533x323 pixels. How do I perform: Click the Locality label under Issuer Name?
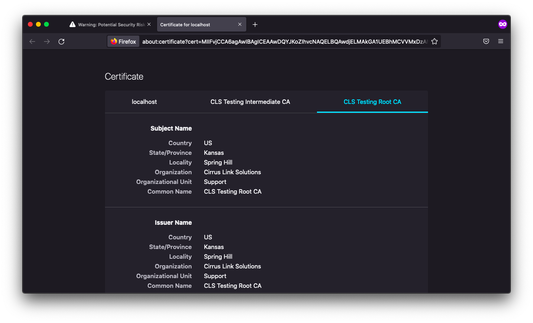pyautogui.click(x=180, y=257)
